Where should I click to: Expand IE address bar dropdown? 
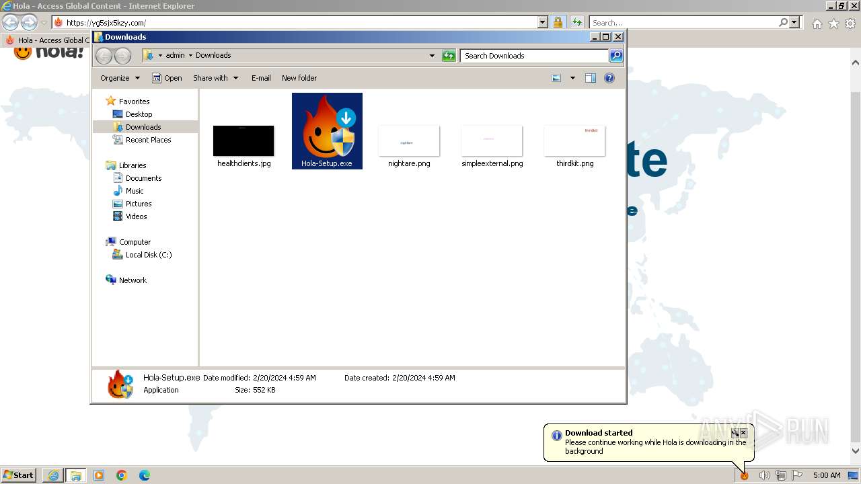543,22
